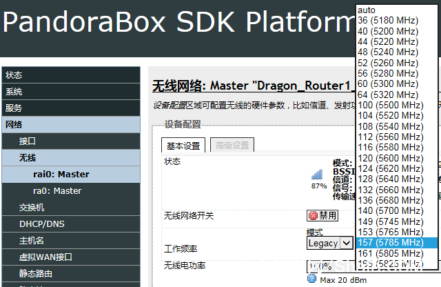
Task: Choose channel 56 (5280 MHz)
Action: pos(397,73)
